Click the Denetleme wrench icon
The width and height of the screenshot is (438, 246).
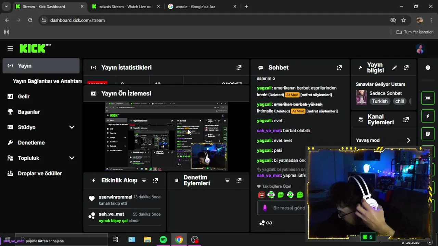tap(10, 143)
